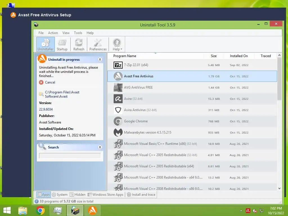This screenshot has width=288, height=216.
Task: Select the Malwarebytes list icon
Action: [x=118, y=132]
